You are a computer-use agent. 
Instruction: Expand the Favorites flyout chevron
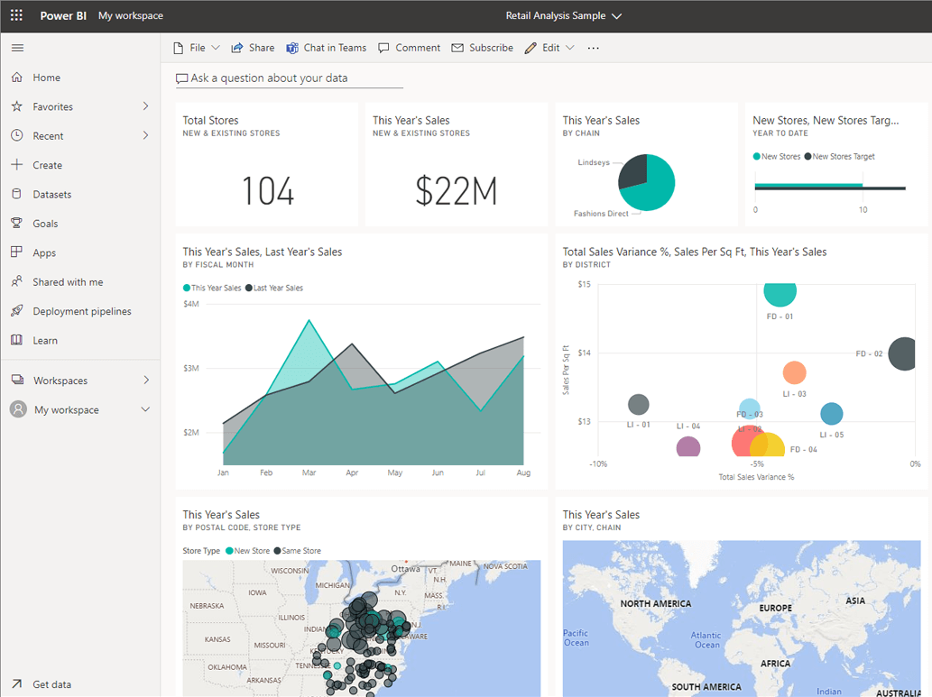pyautogui.click(x=145, y=105)
